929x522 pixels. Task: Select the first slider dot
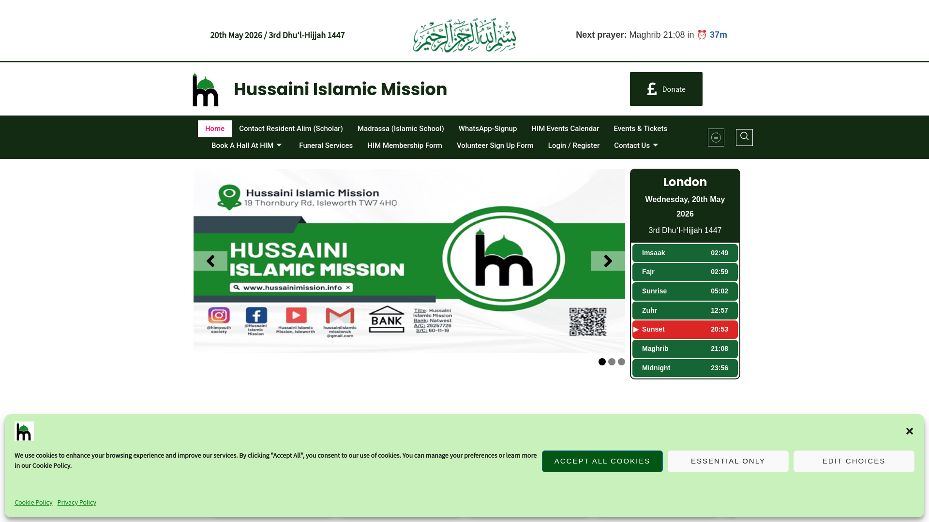point(602,362)
